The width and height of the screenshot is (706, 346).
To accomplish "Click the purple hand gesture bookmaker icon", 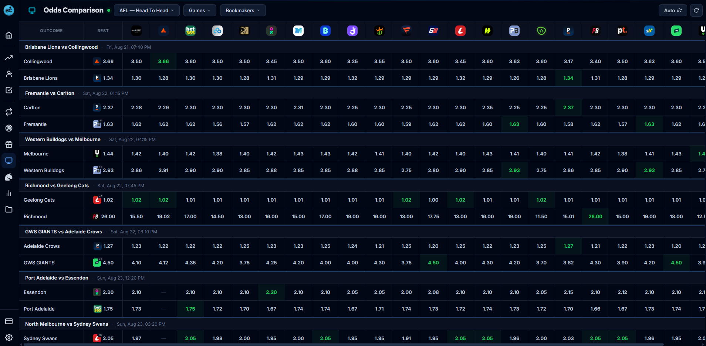I will coord(352,31).
